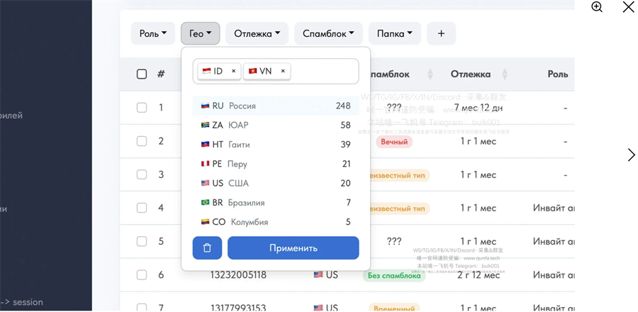The height and width of the screenshot is (312, 638).
Task: Open the Роль filter dropdown
Action: point(153,33)
